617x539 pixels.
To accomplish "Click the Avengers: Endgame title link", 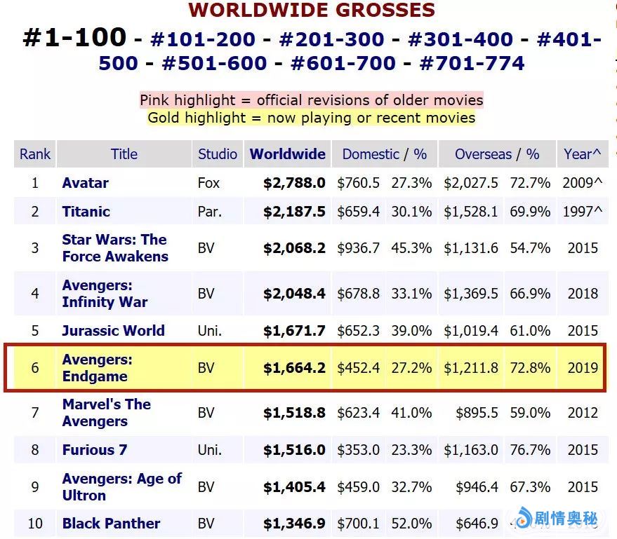I will coord(97,368).
